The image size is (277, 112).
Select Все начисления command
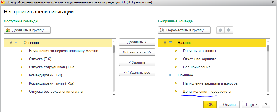pyautogui.click(x=197, y=67)
